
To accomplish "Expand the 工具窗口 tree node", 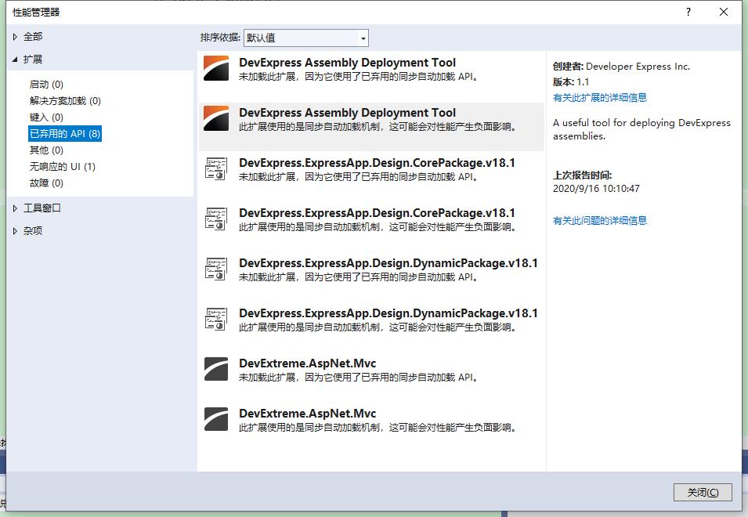I will pos(15,208).
